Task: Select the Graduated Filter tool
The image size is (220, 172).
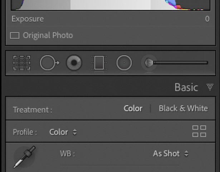Action: [99, 63]
